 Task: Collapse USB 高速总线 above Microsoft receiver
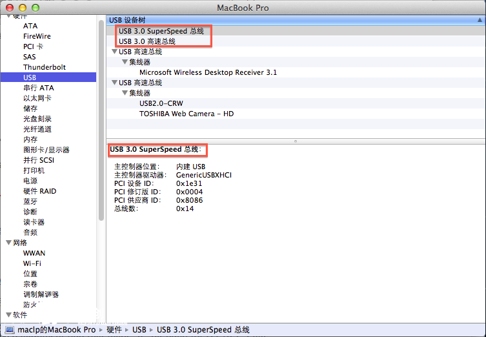tap(114, 52)
